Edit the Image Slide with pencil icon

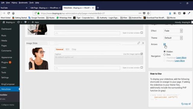139,43
